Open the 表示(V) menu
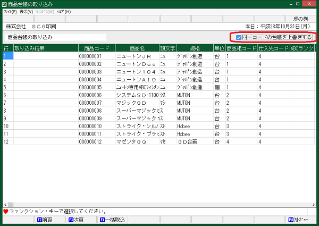The height and width of the screenshot is (226, 319). click(26, 12)
